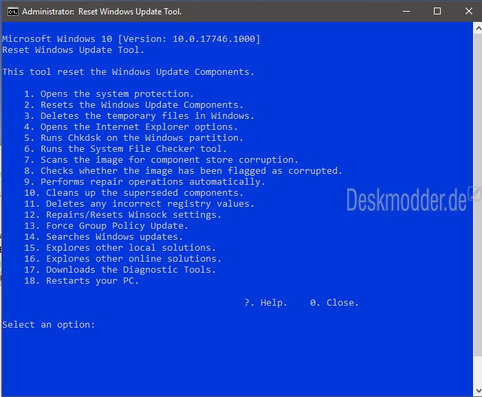Select '5. Runs Chkdsk on the Windows partition.'
This screenshot has width=482, height=397.
pyautogui.click(x=133, y=138)
